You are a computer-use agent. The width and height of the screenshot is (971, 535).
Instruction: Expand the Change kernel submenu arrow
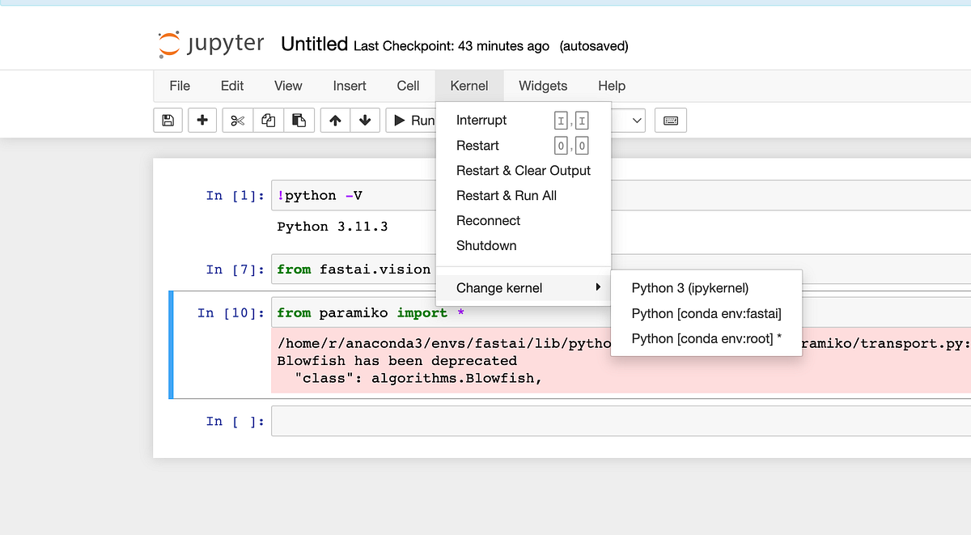tap(597, 287)
